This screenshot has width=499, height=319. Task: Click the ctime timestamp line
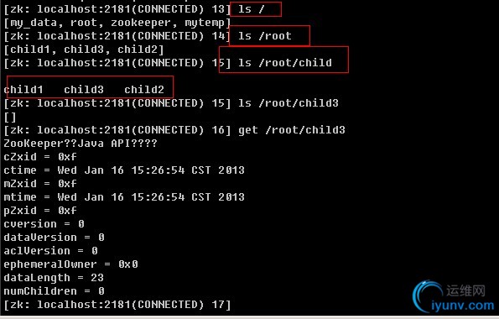coord(124,170)
